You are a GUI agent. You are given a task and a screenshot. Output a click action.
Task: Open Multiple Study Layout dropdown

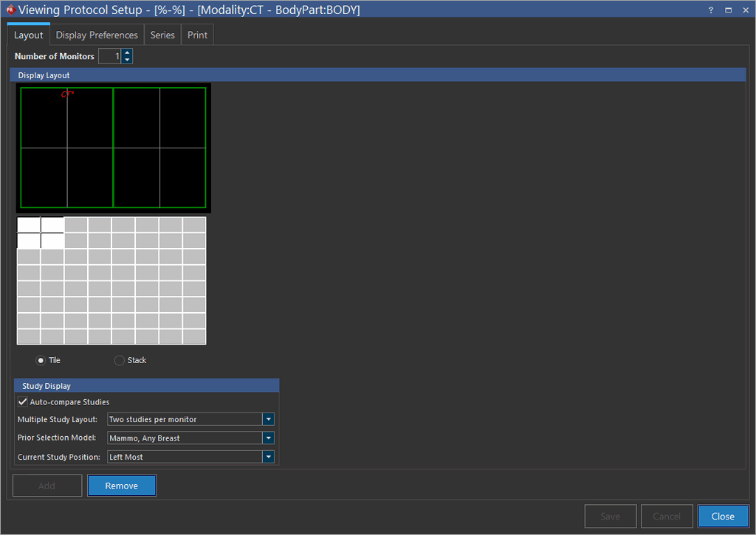pos(269,419)
